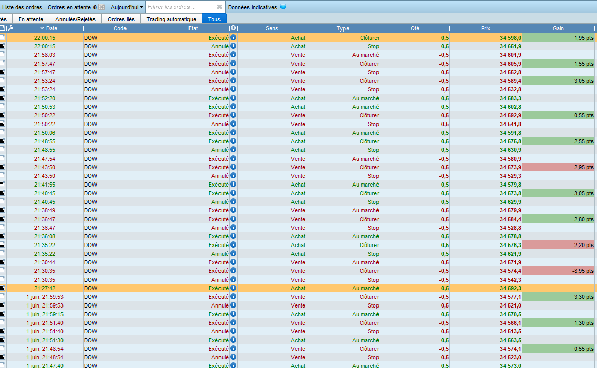Clear the order filter with the X icon

click(x=219, y=7)
